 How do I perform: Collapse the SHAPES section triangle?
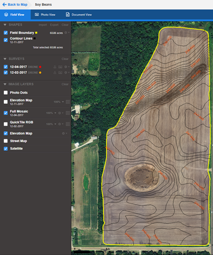(5, 25)
